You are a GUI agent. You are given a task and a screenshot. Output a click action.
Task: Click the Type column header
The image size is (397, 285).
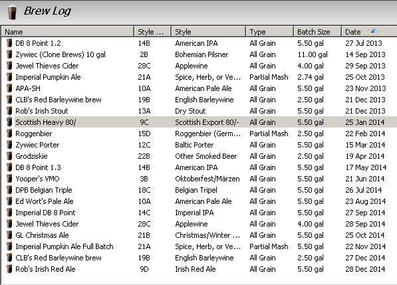tap(269, 32)
